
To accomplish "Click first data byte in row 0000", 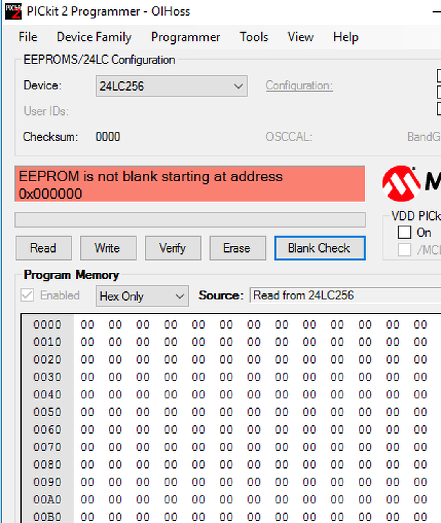I will [x=87, y=324].
